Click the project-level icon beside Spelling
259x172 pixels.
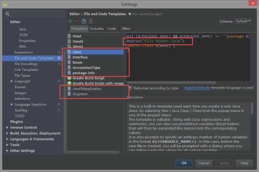tap(59, 110)
